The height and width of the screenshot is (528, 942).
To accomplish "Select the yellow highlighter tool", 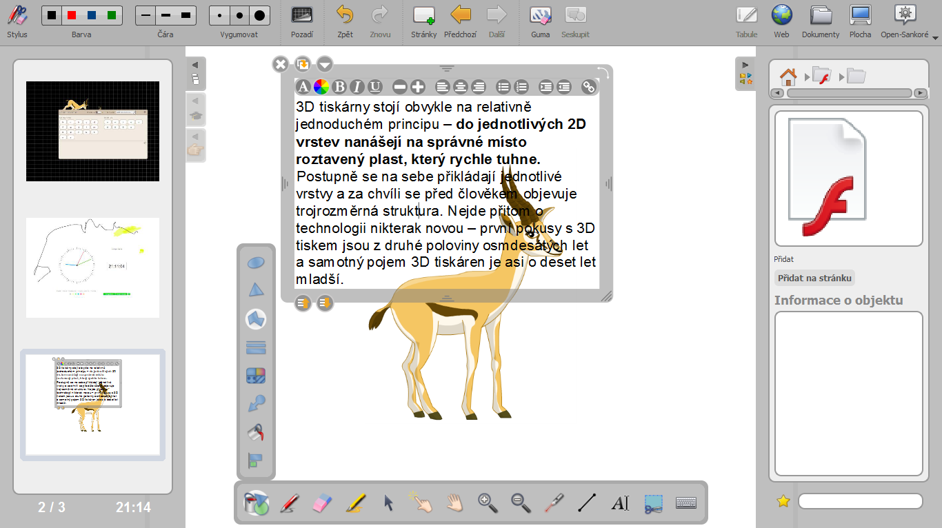I will (x=355, y=503).
